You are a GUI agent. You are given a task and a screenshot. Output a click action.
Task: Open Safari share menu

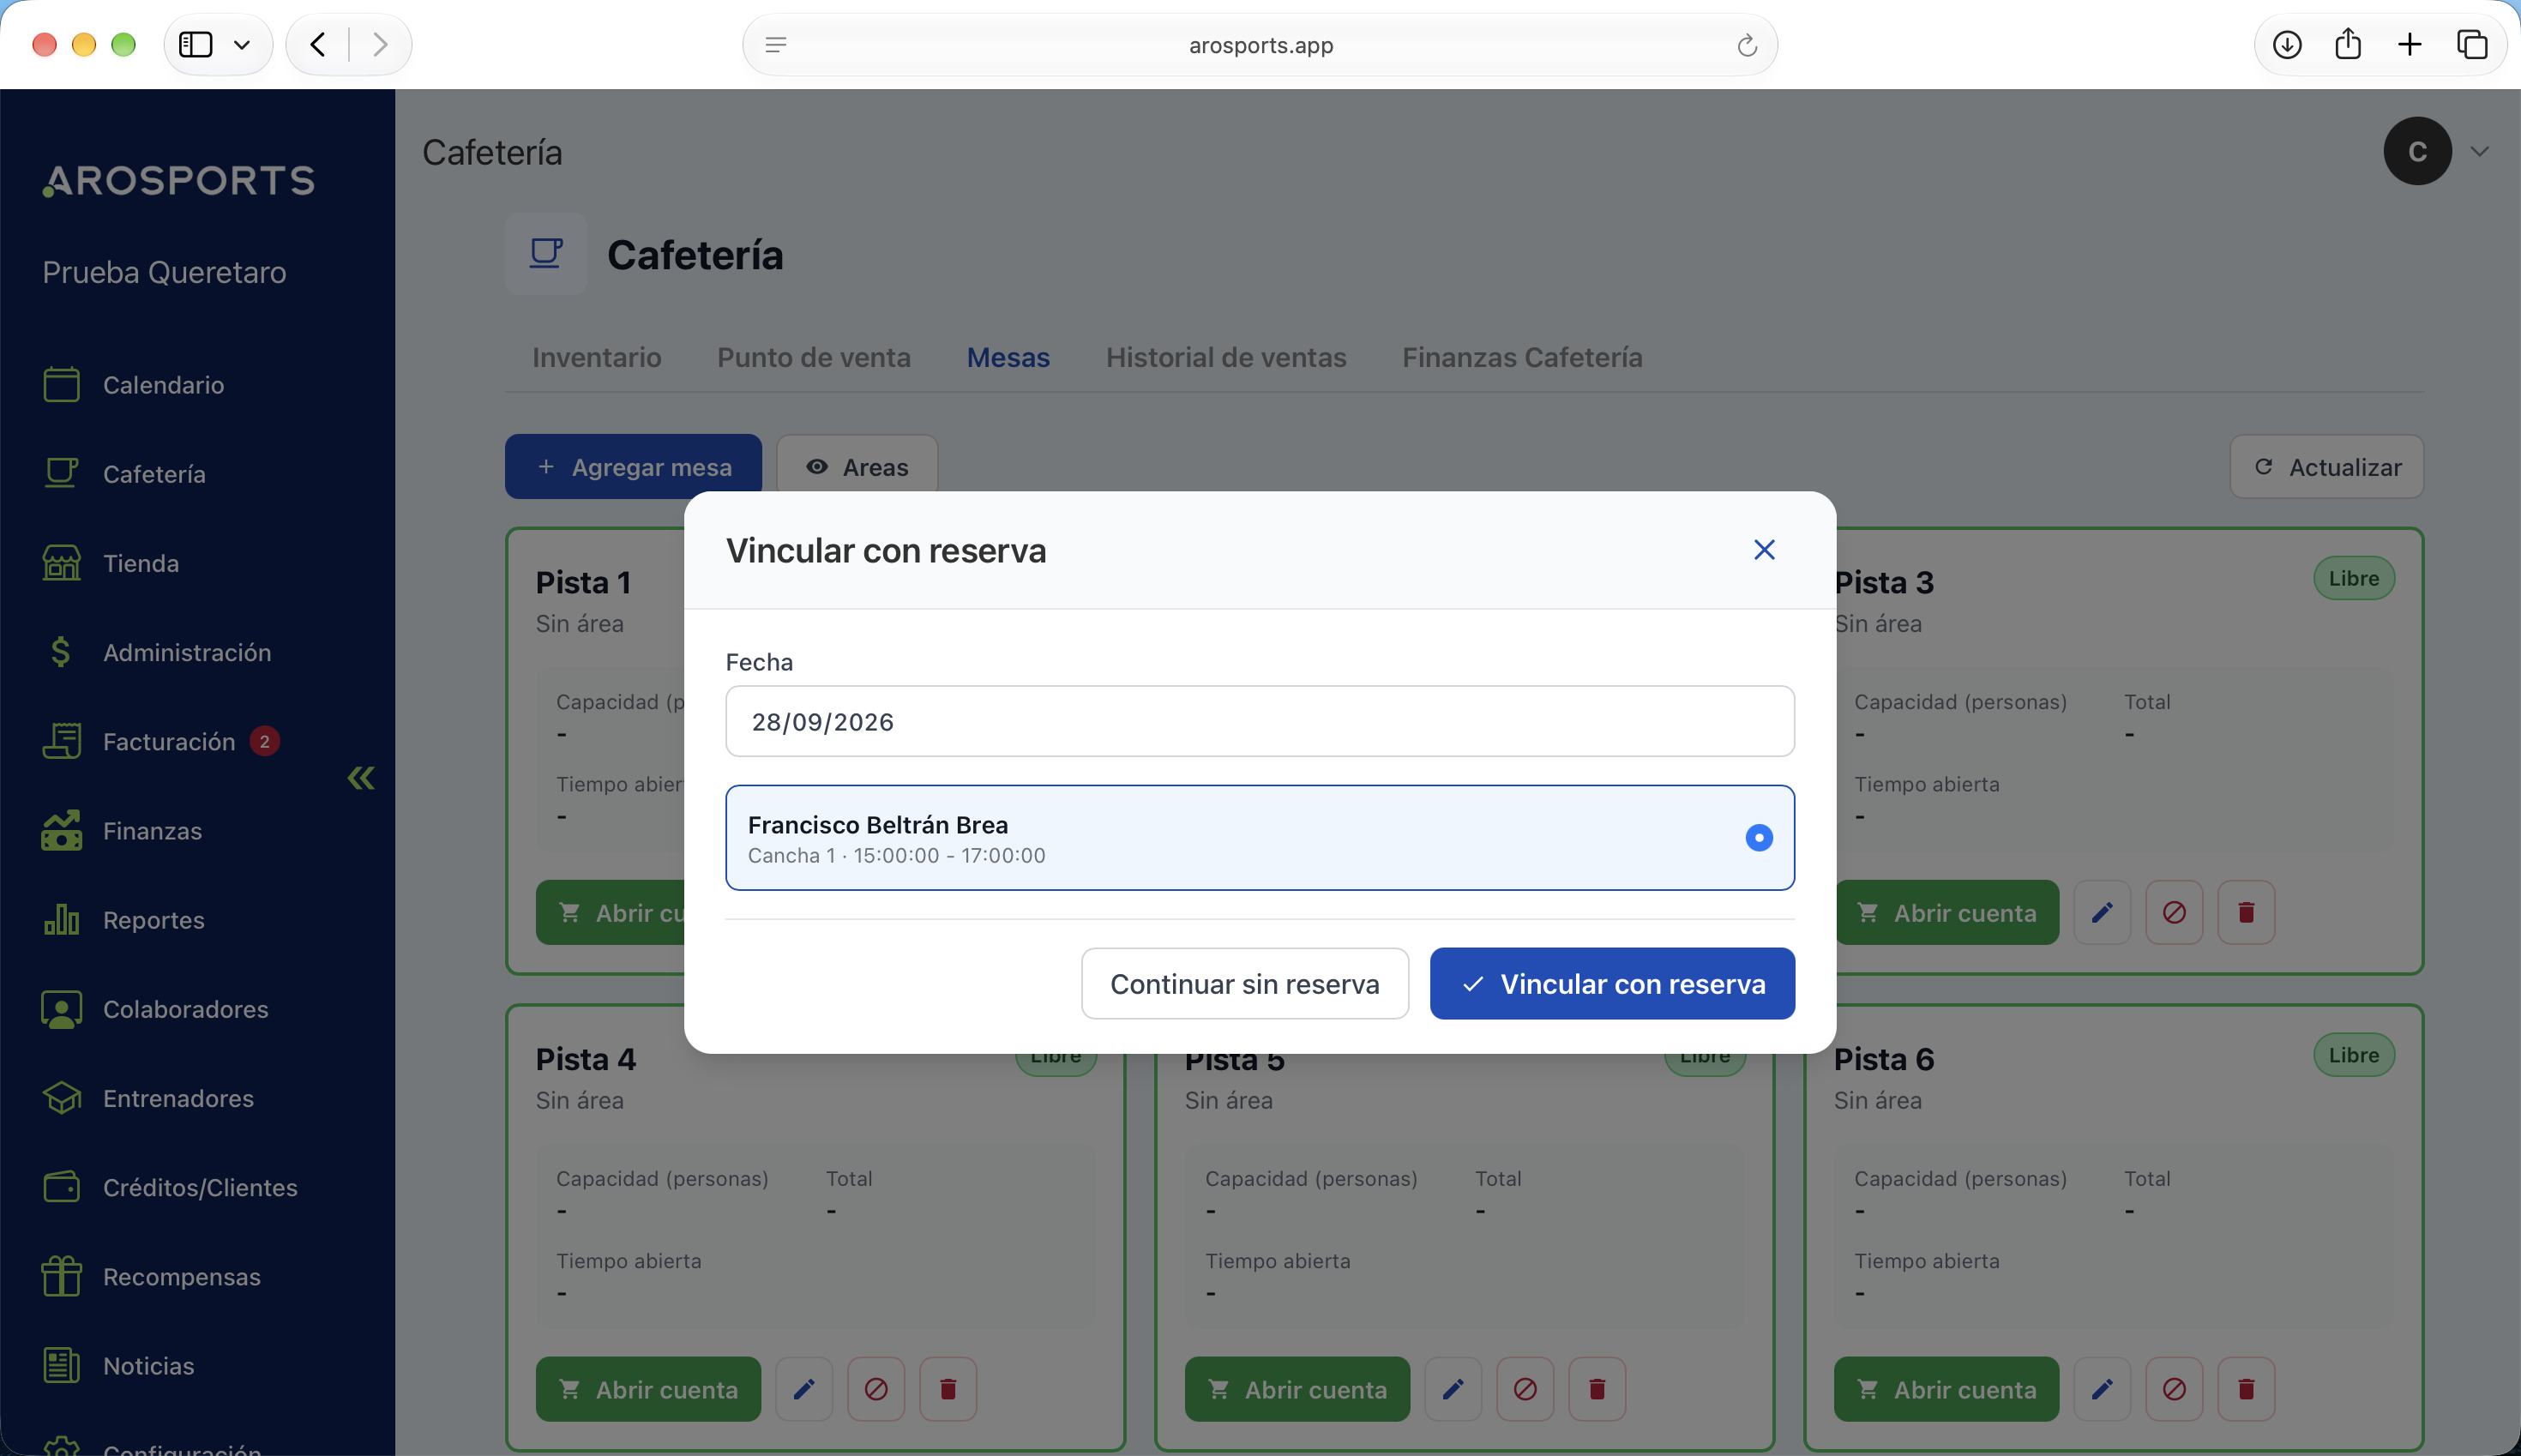coord(2348,44)
